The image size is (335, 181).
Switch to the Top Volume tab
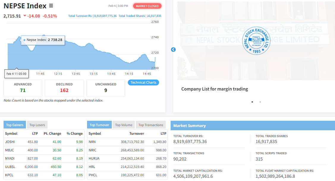click(x=124, y=125)
